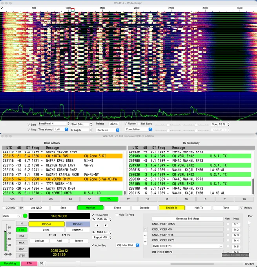Open the Cumulative spectrum dropdown

pos(138,130)
